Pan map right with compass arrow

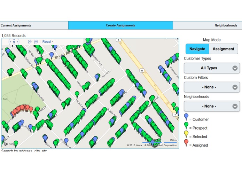pos(18,42)
